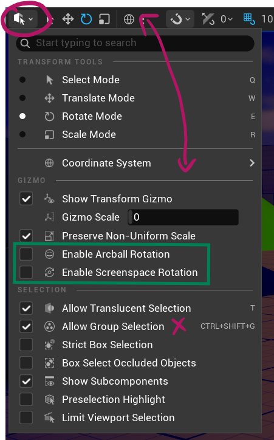
Task: Click the rotation snap angle icon
Action: pos(208,19)
